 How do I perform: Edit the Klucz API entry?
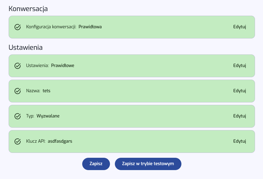pos(240,141)
